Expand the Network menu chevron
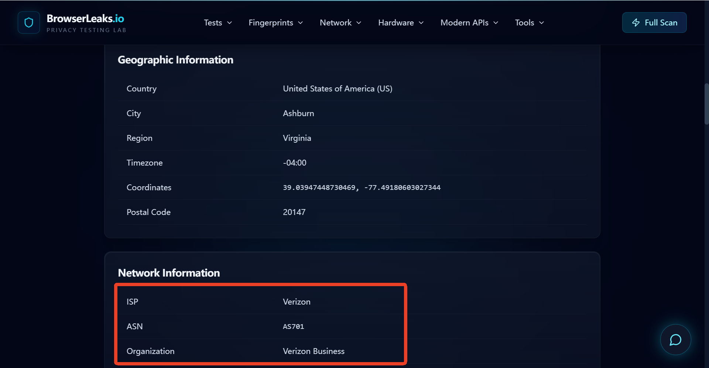This screenshot has height=368, width=709. pyautogui.click(x=359, y=23)
